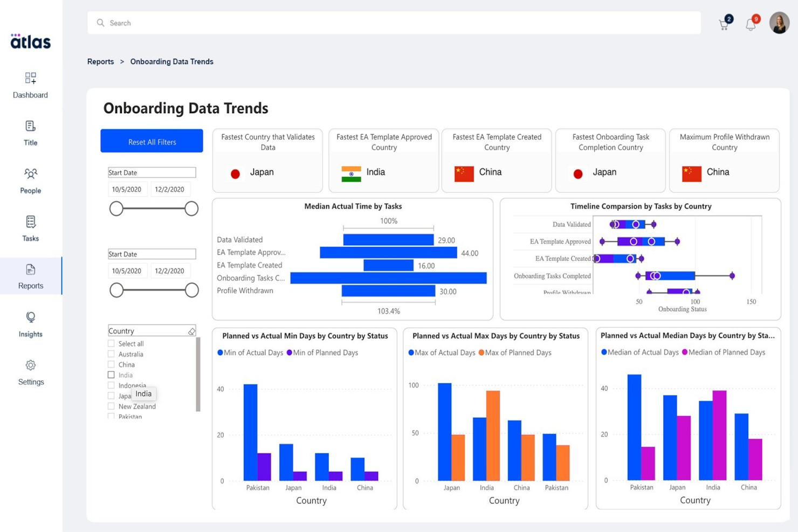Check the Select all checkbox
Image resolution: width=798 pixels, height=532 pixels.
pos(111,343)
